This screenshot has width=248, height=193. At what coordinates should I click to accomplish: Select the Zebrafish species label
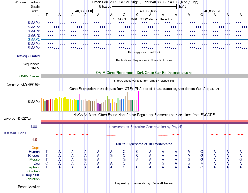coord(33,179)
